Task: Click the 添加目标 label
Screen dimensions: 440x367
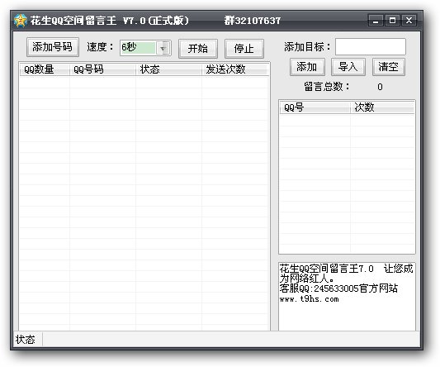Action: tap(307, 46)
